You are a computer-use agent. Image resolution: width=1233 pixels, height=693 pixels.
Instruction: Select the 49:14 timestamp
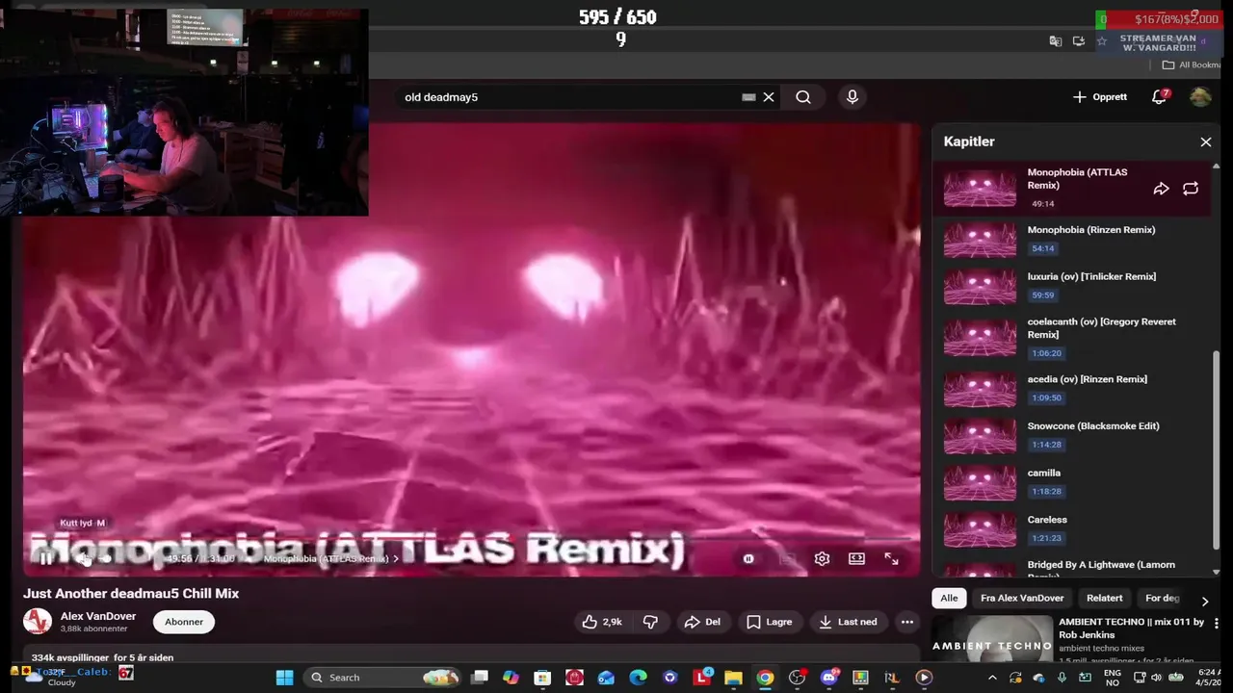1042,204
